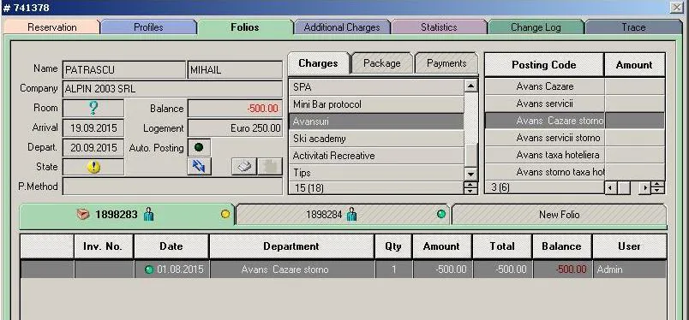This screenshot has width=689, height=320.
Task: Click the User column header
Action: pos(629,246)
